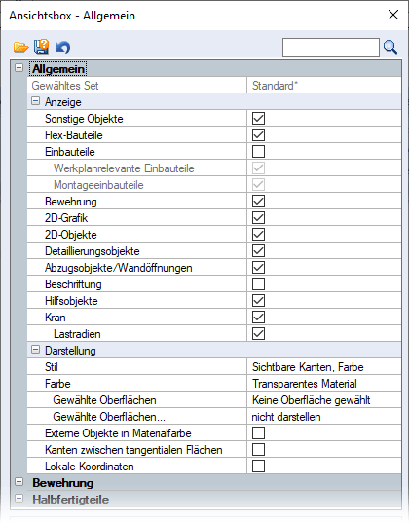The image size is (409, 523).
Task: Click the save settings disk icon
Action: 41,47
